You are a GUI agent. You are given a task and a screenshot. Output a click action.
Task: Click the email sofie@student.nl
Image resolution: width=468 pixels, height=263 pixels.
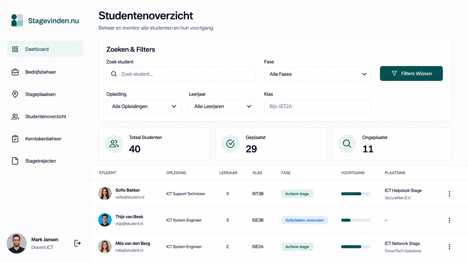click(x=130, y=197)
